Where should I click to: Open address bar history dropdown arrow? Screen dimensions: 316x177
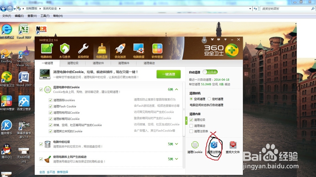[x=250, y=9]
